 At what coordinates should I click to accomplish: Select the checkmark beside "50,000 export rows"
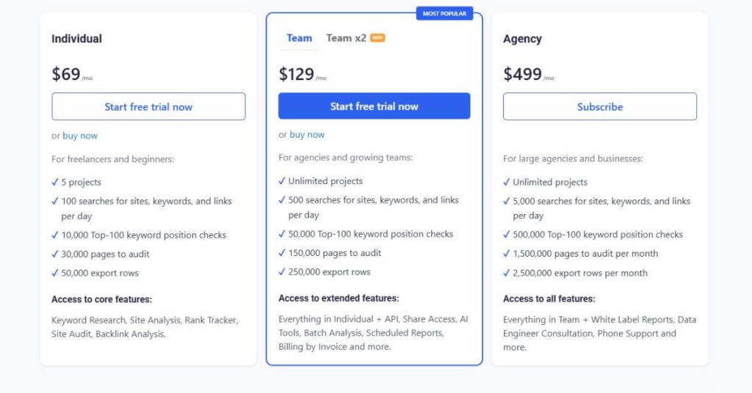pos(55,273)
